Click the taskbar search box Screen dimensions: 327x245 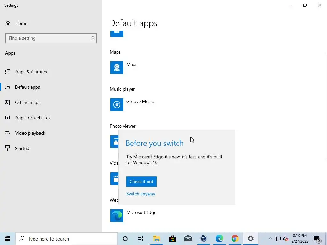point(66,239)
